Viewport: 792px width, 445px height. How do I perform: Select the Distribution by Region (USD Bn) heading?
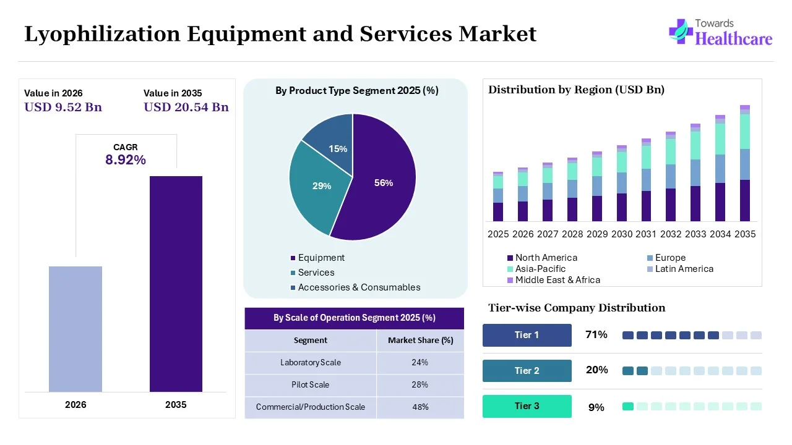coord(577,90)
